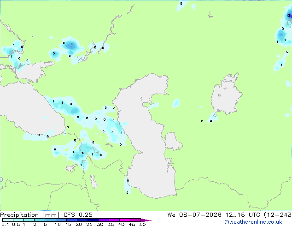Click the '8' precipitation value on the map
The image size is (292, 226).
click(71, 44)
